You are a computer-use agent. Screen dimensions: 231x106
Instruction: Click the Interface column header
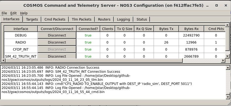point(21,29)
